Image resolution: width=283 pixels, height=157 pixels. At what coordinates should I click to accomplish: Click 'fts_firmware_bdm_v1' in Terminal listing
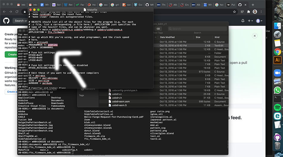(x=97, y=139)
